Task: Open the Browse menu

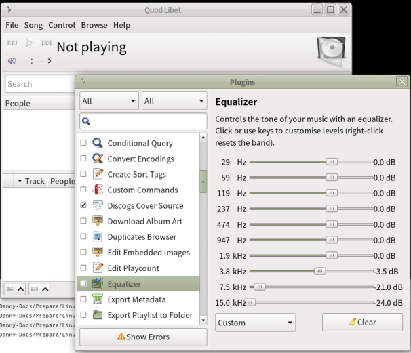Action: (94, 25)
